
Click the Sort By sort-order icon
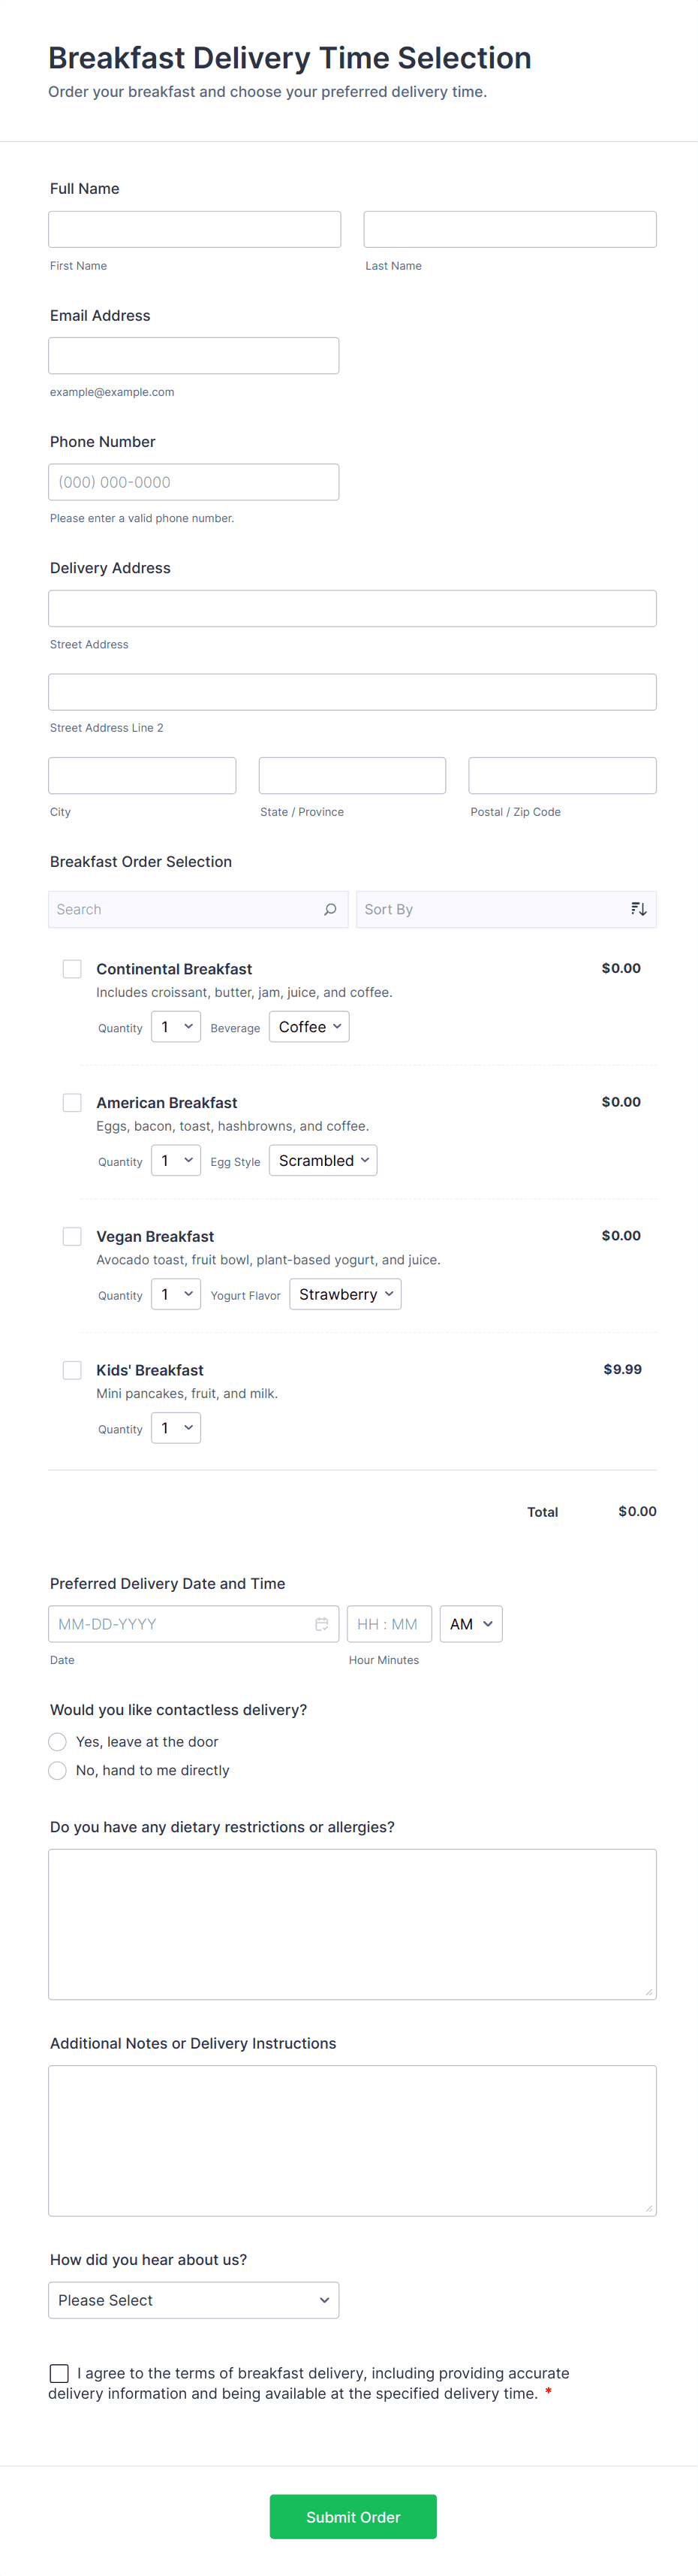[638, 909]
